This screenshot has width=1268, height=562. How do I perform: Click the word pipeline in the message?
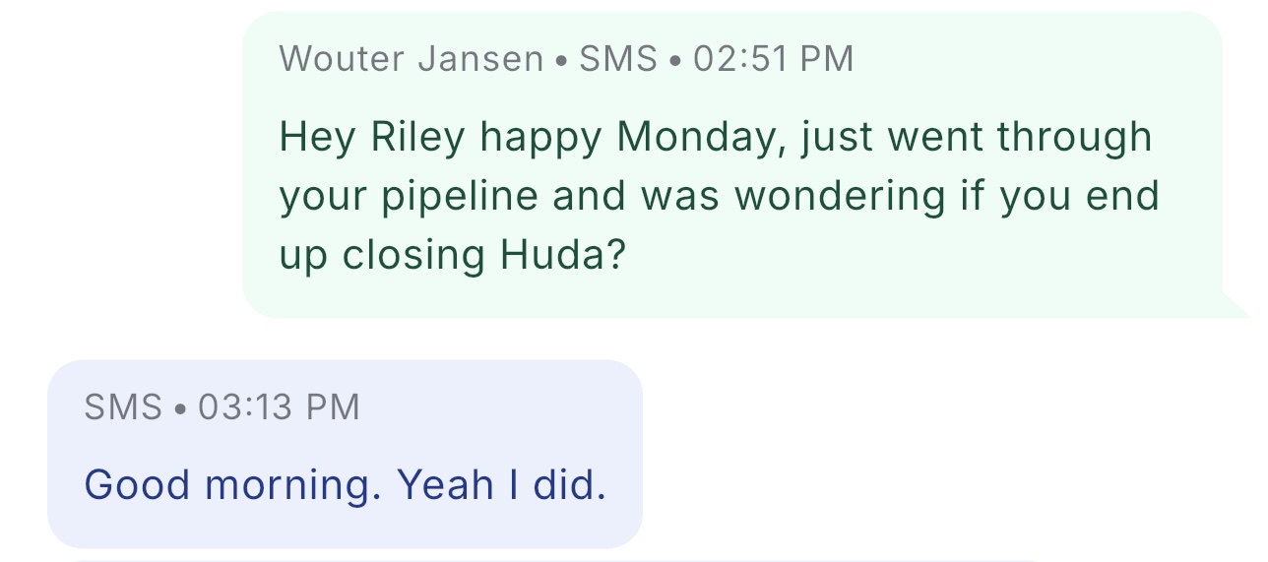[459, 197]
